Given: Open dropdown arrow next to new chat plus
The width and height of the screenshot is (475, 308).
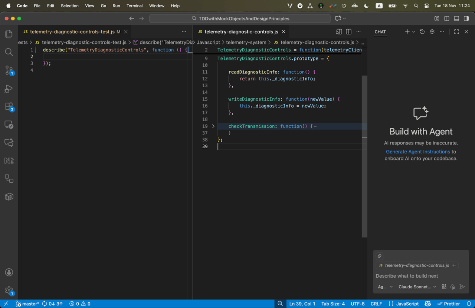Looking at the screenshot, I should point(413,32).
